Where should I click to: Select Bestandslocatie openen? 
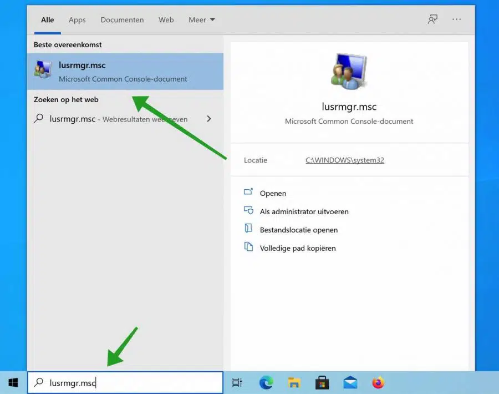pos(298,230)
